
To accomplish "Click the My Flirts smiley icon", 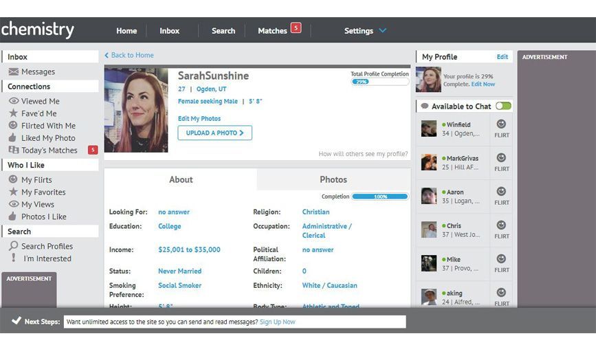I will click(x=13, y=179).
